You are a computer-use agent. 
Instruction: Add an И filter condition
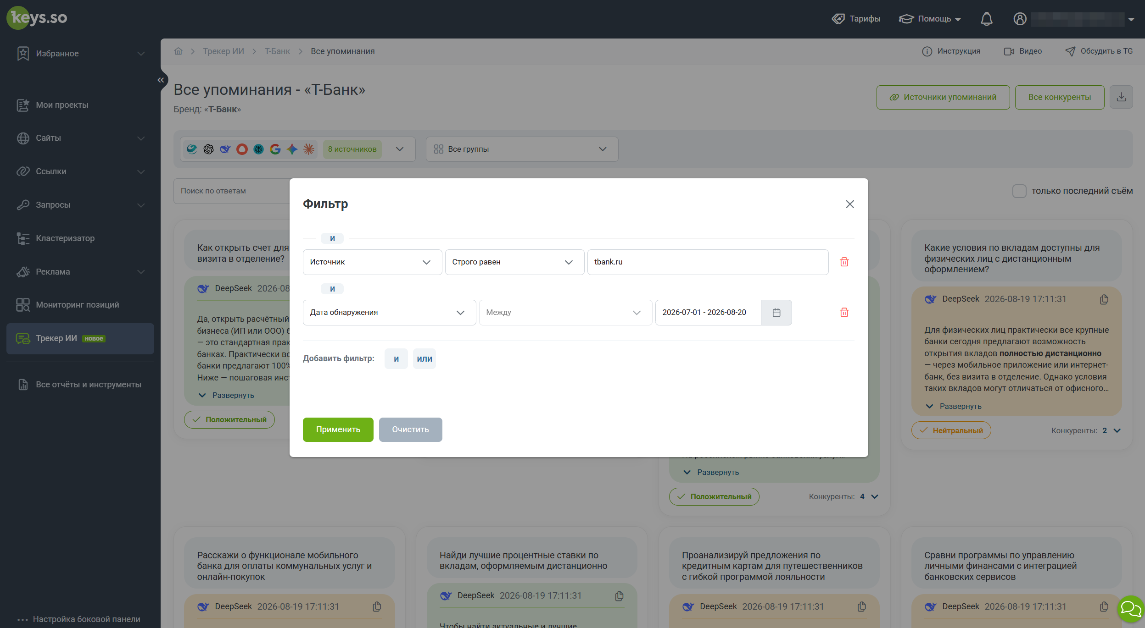click(x=396, y=359)
